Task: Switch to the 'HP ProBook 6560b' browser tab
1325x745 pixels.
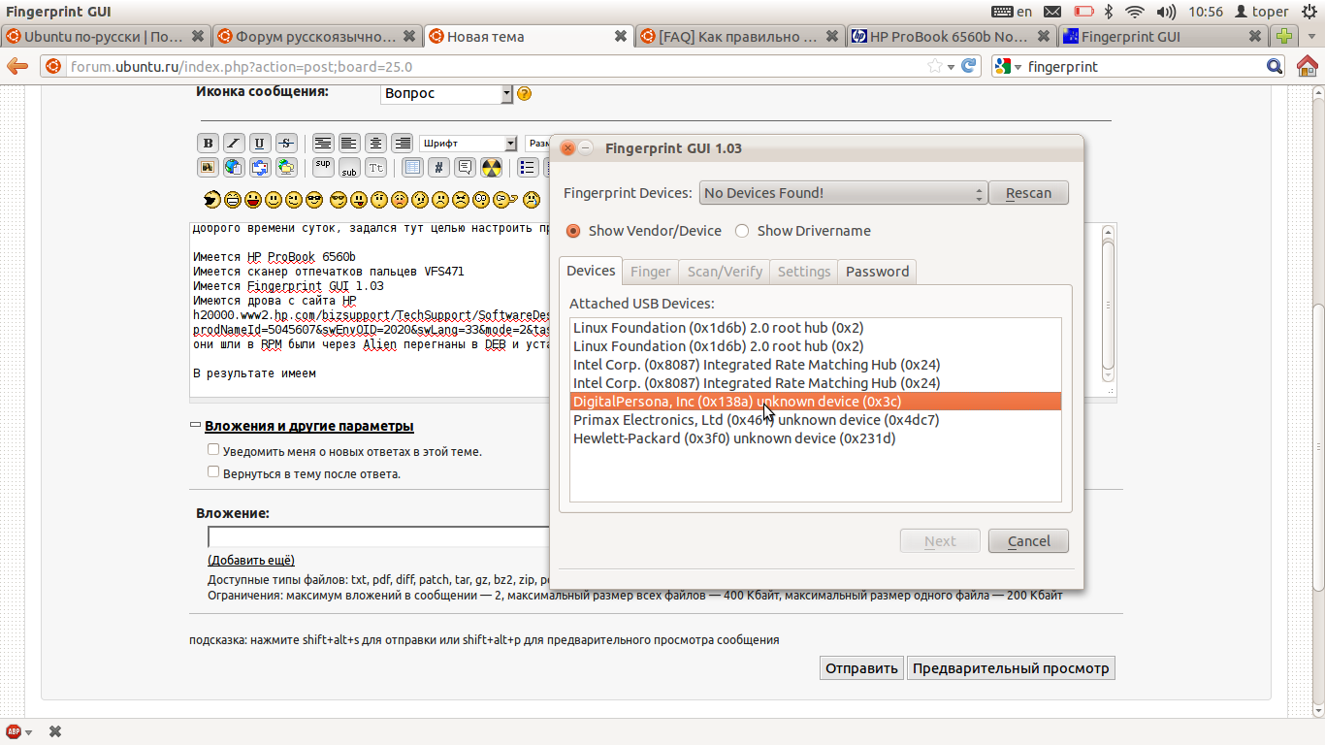Action: pos(951,37)
